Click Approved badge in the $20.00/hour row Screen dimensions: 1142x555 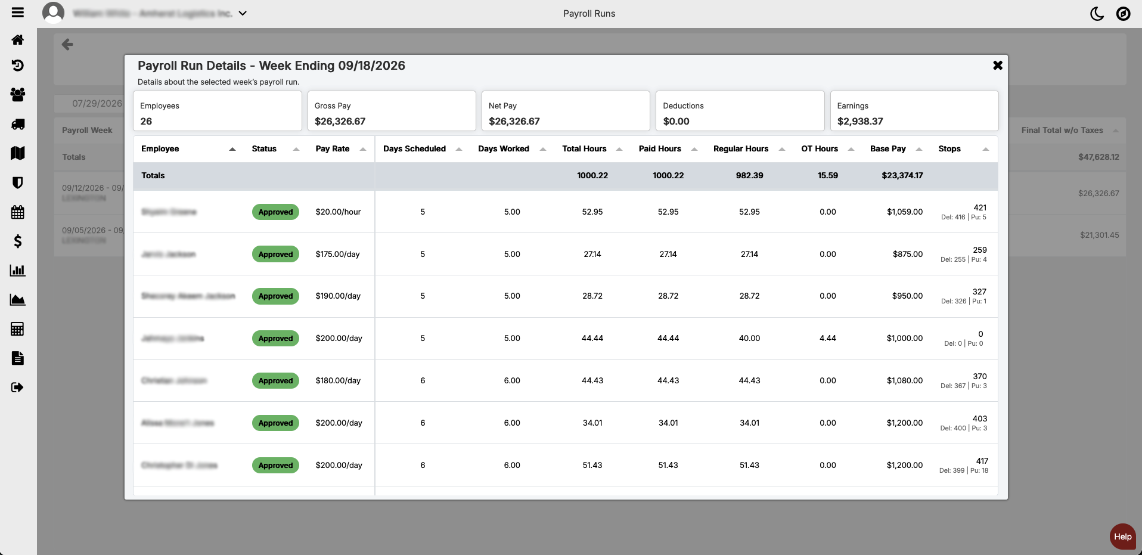(x=275, y=212)
